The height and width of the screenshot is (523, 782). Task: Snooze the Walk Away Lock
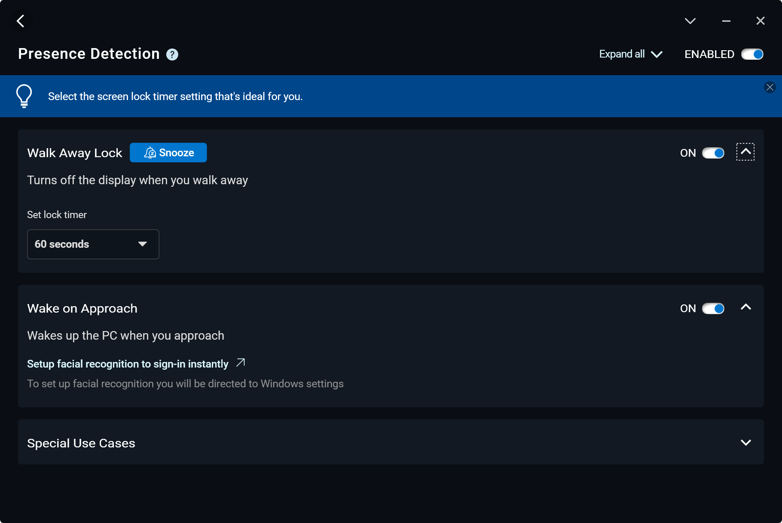pyautogui.click(x=168, y=153)
